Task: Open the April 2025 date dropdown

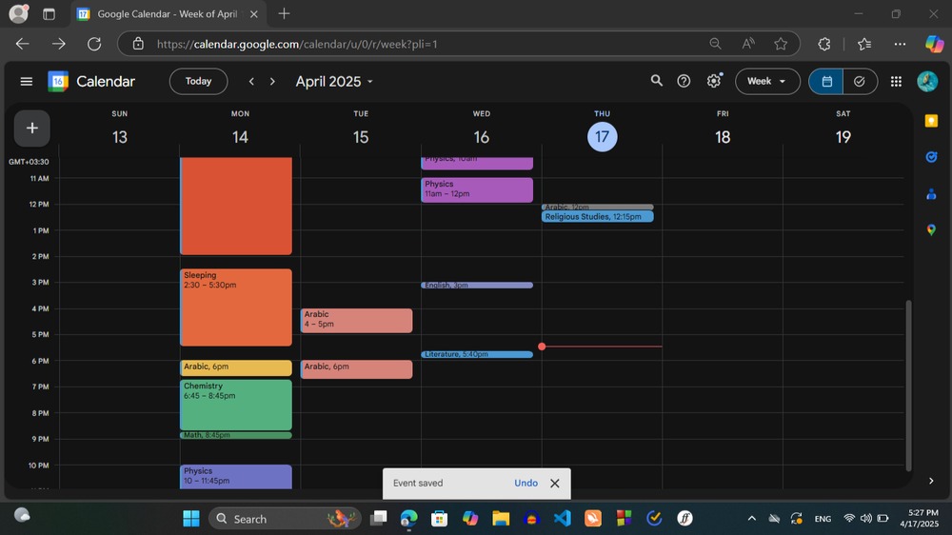Action: [334, 81]
